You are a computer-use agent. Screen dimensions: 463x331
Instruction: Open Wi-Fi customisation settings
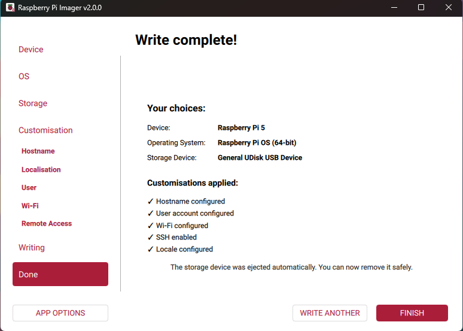click(x=31, y=205)
